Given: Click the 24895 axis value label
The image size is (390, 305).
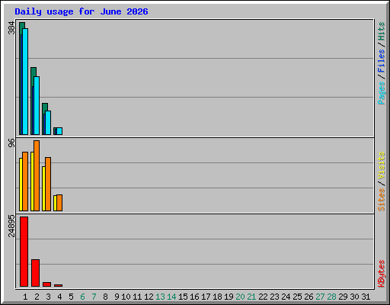Looking at the screenshot, I should (x=11, y=226).
